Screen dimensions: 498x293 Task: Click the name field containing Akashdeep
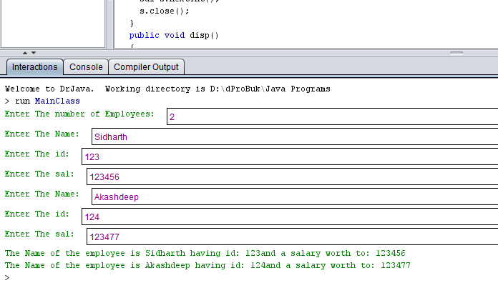point(293,197)
